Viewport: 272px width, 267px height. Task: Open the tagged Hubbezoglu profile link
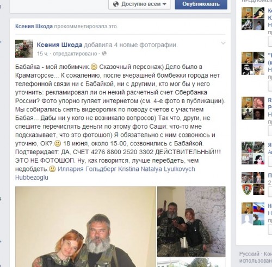click(32, 177)
